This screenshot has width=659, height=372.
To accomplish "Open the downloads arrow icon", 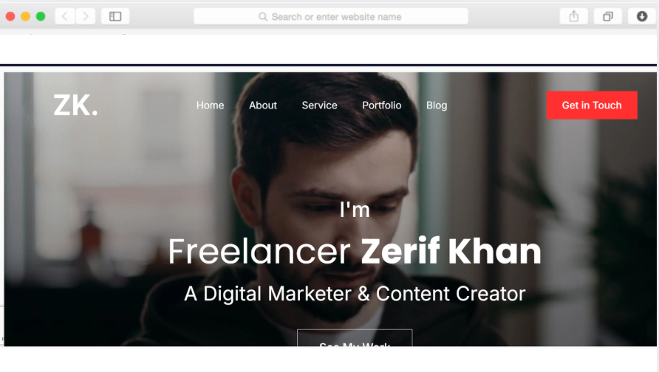I will tap(642, 16).
